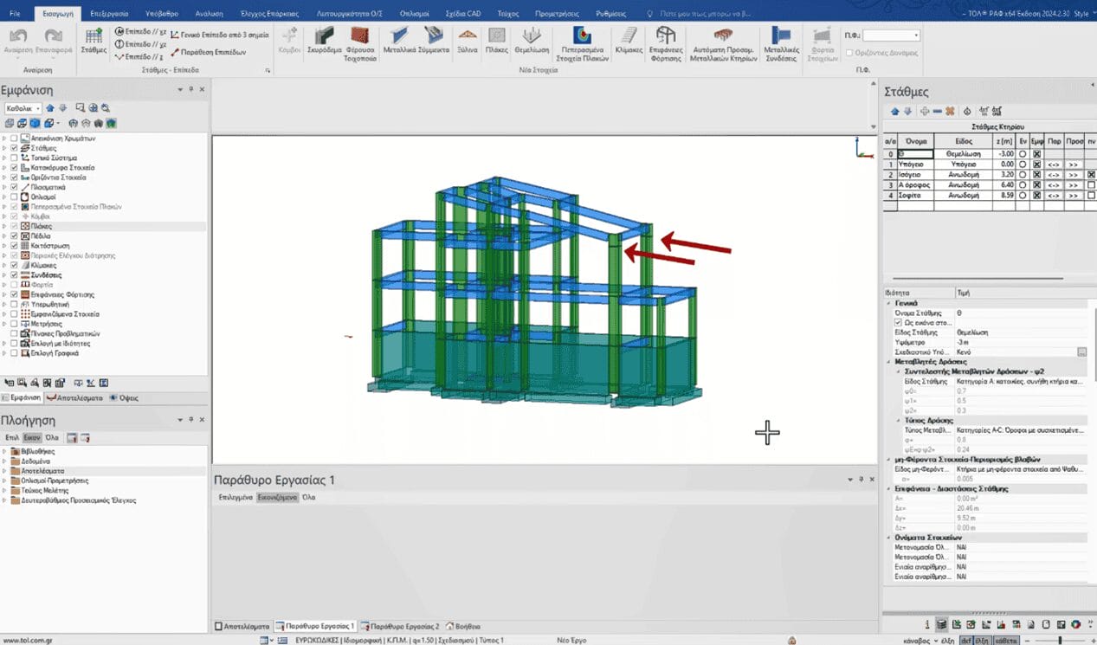The width and height of the screenshot is (1097, 645).
Task: Open the Κλίμακες stairs tool
Action: tap(628, 40)
